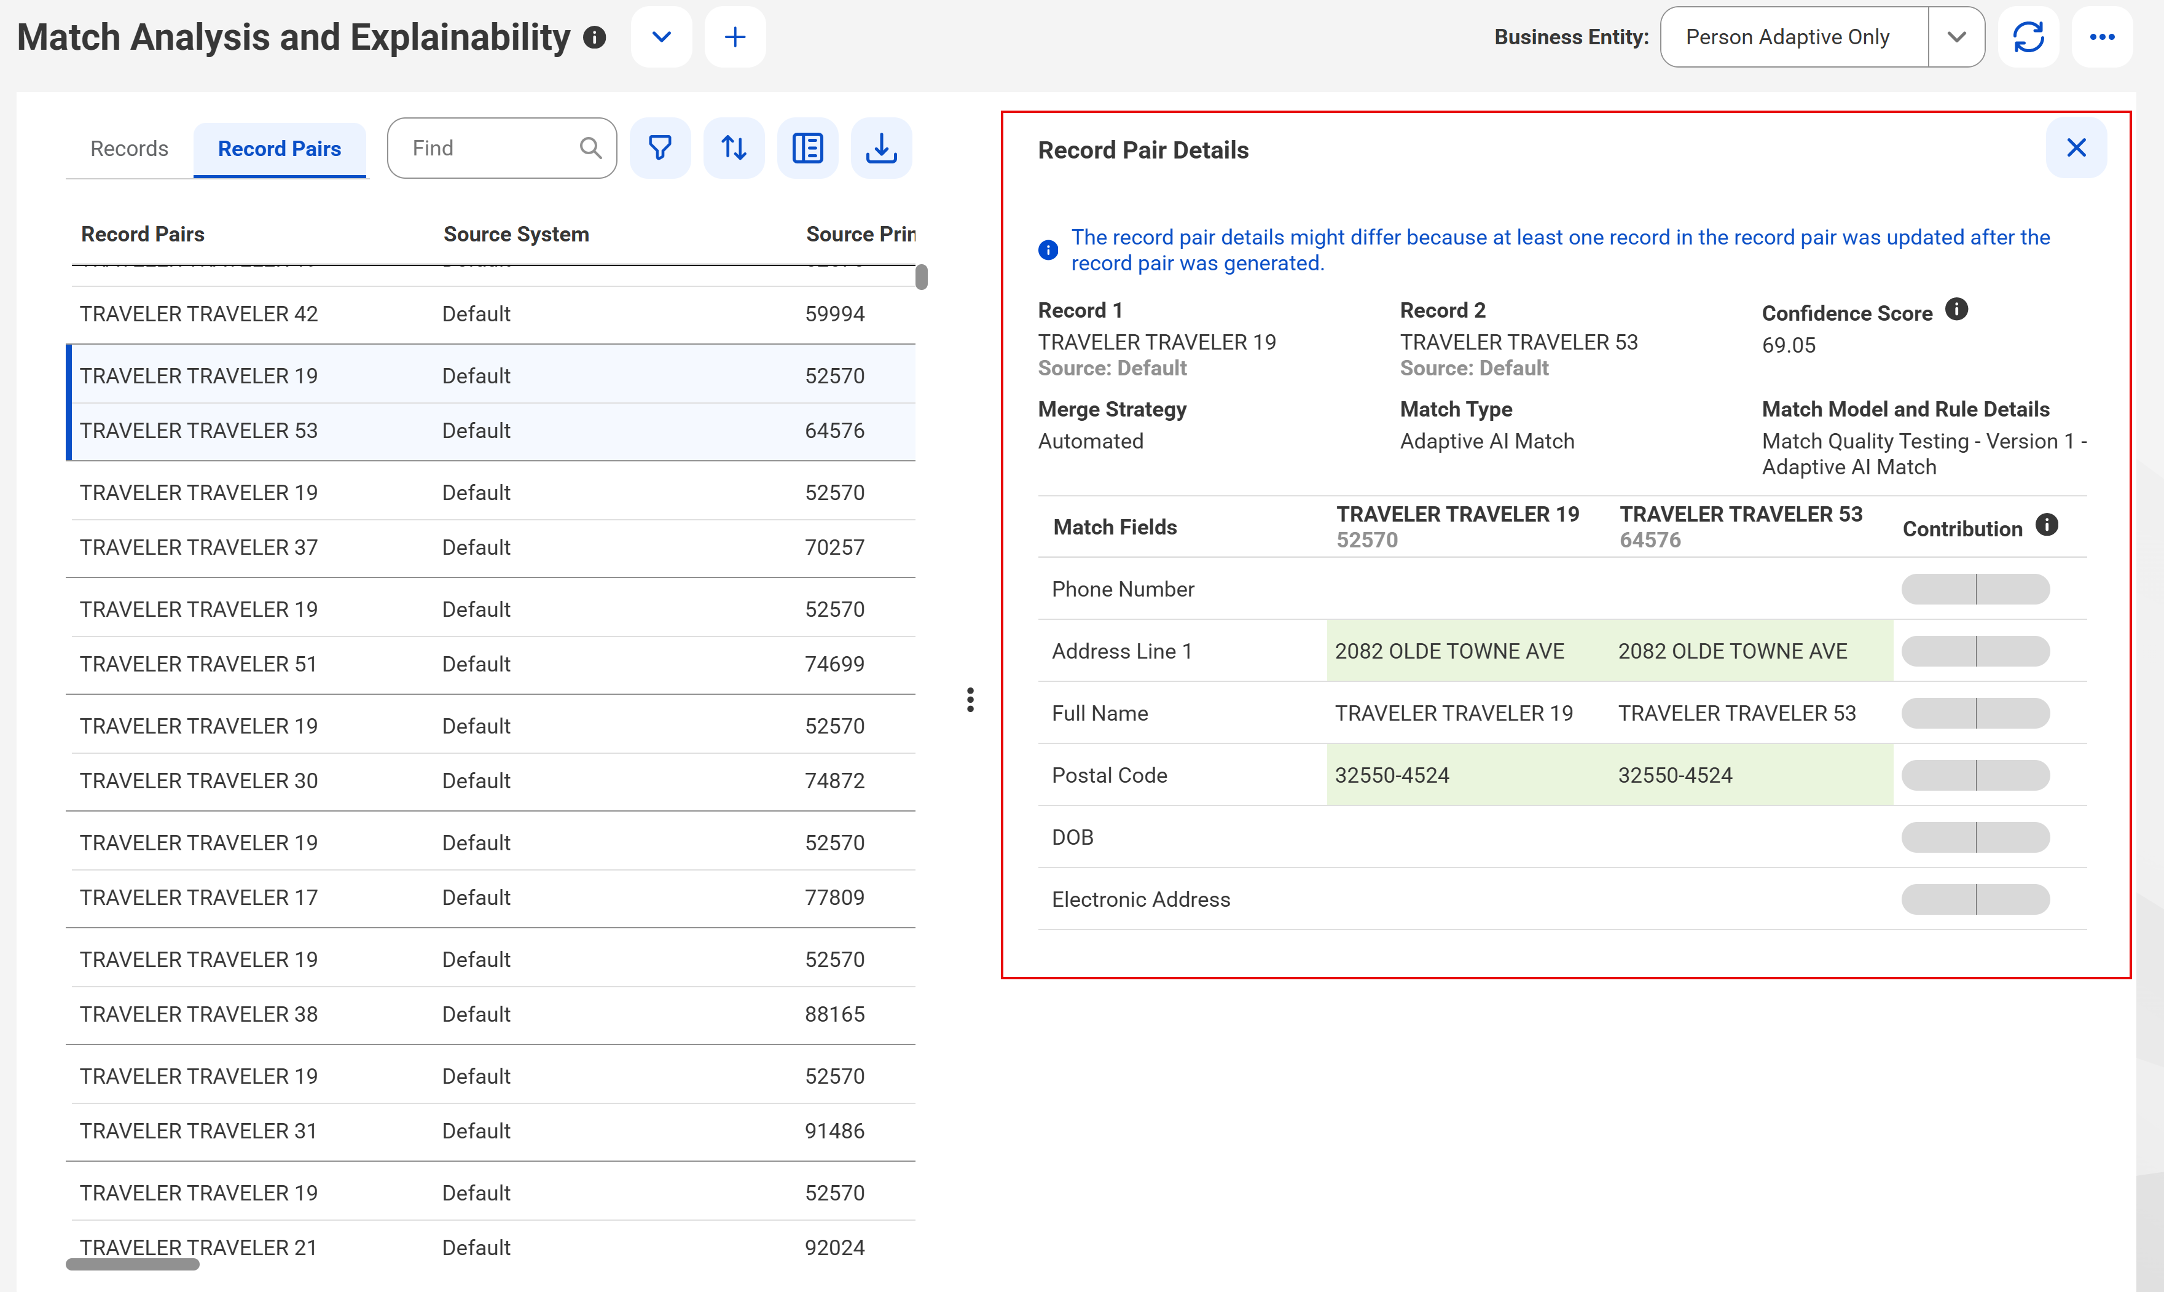Open the filter options
The height and width of the screenshot is (1292, 2164).
(x=660, y=148)
